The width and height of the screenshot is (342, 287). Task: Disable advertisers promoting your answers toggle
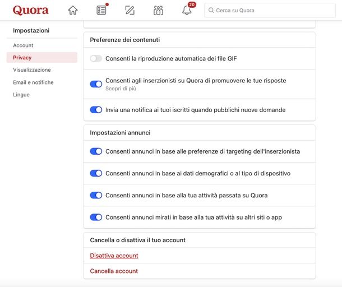96,84
